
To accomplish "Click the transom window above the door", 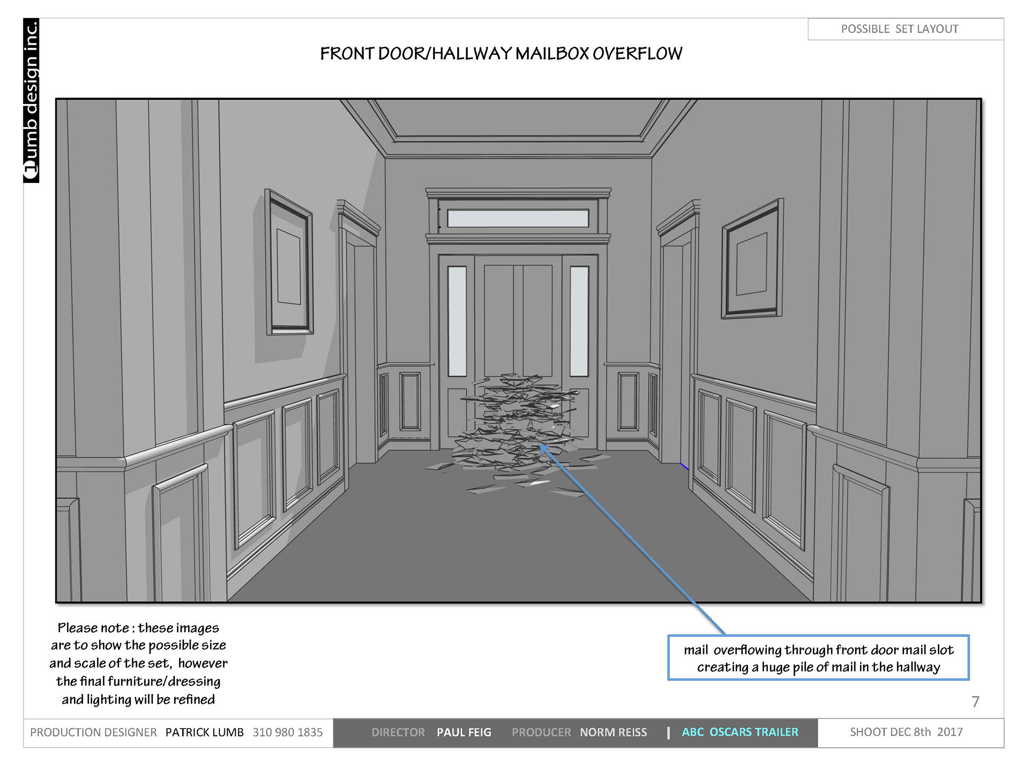I will (518, 219).
